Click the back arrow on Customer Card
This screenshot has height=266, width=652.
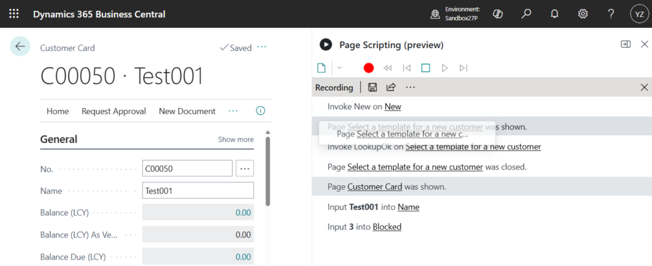pos(20,46)
